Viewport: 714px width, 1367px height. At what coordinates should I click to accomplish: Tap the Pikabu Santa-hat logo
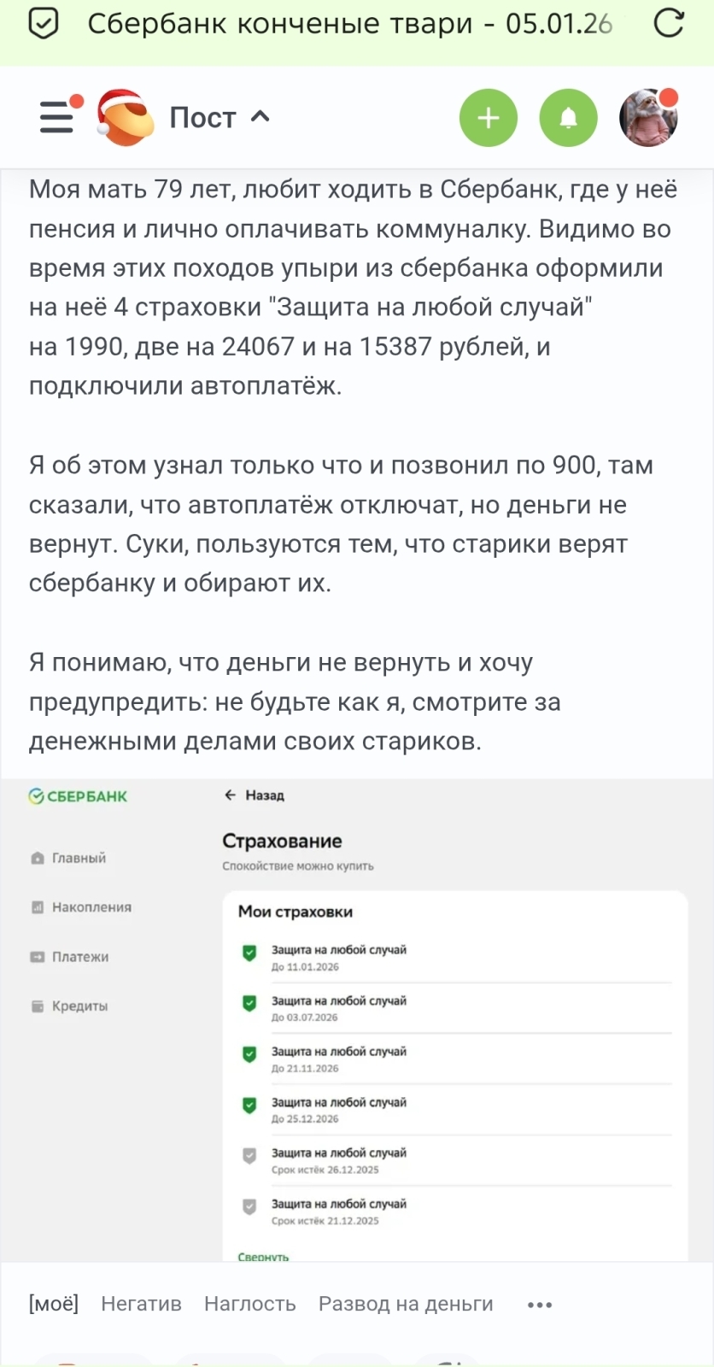125,117
